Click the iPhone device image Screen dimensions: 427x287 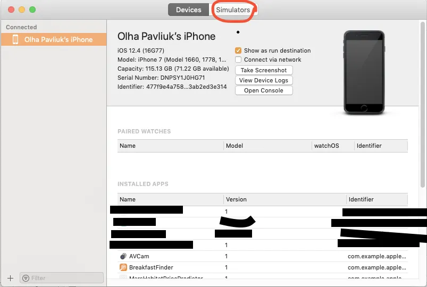[x=364, y=72]
